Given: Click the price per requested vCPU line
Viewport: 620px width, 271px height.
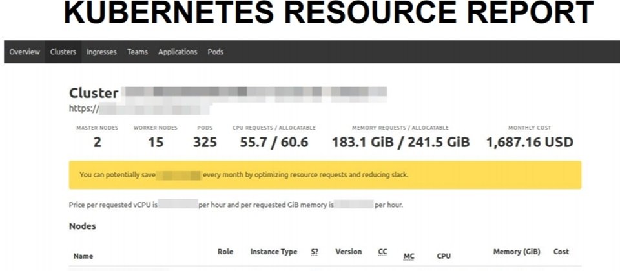Looking at the screenshot, I should (x=236, y=205).
